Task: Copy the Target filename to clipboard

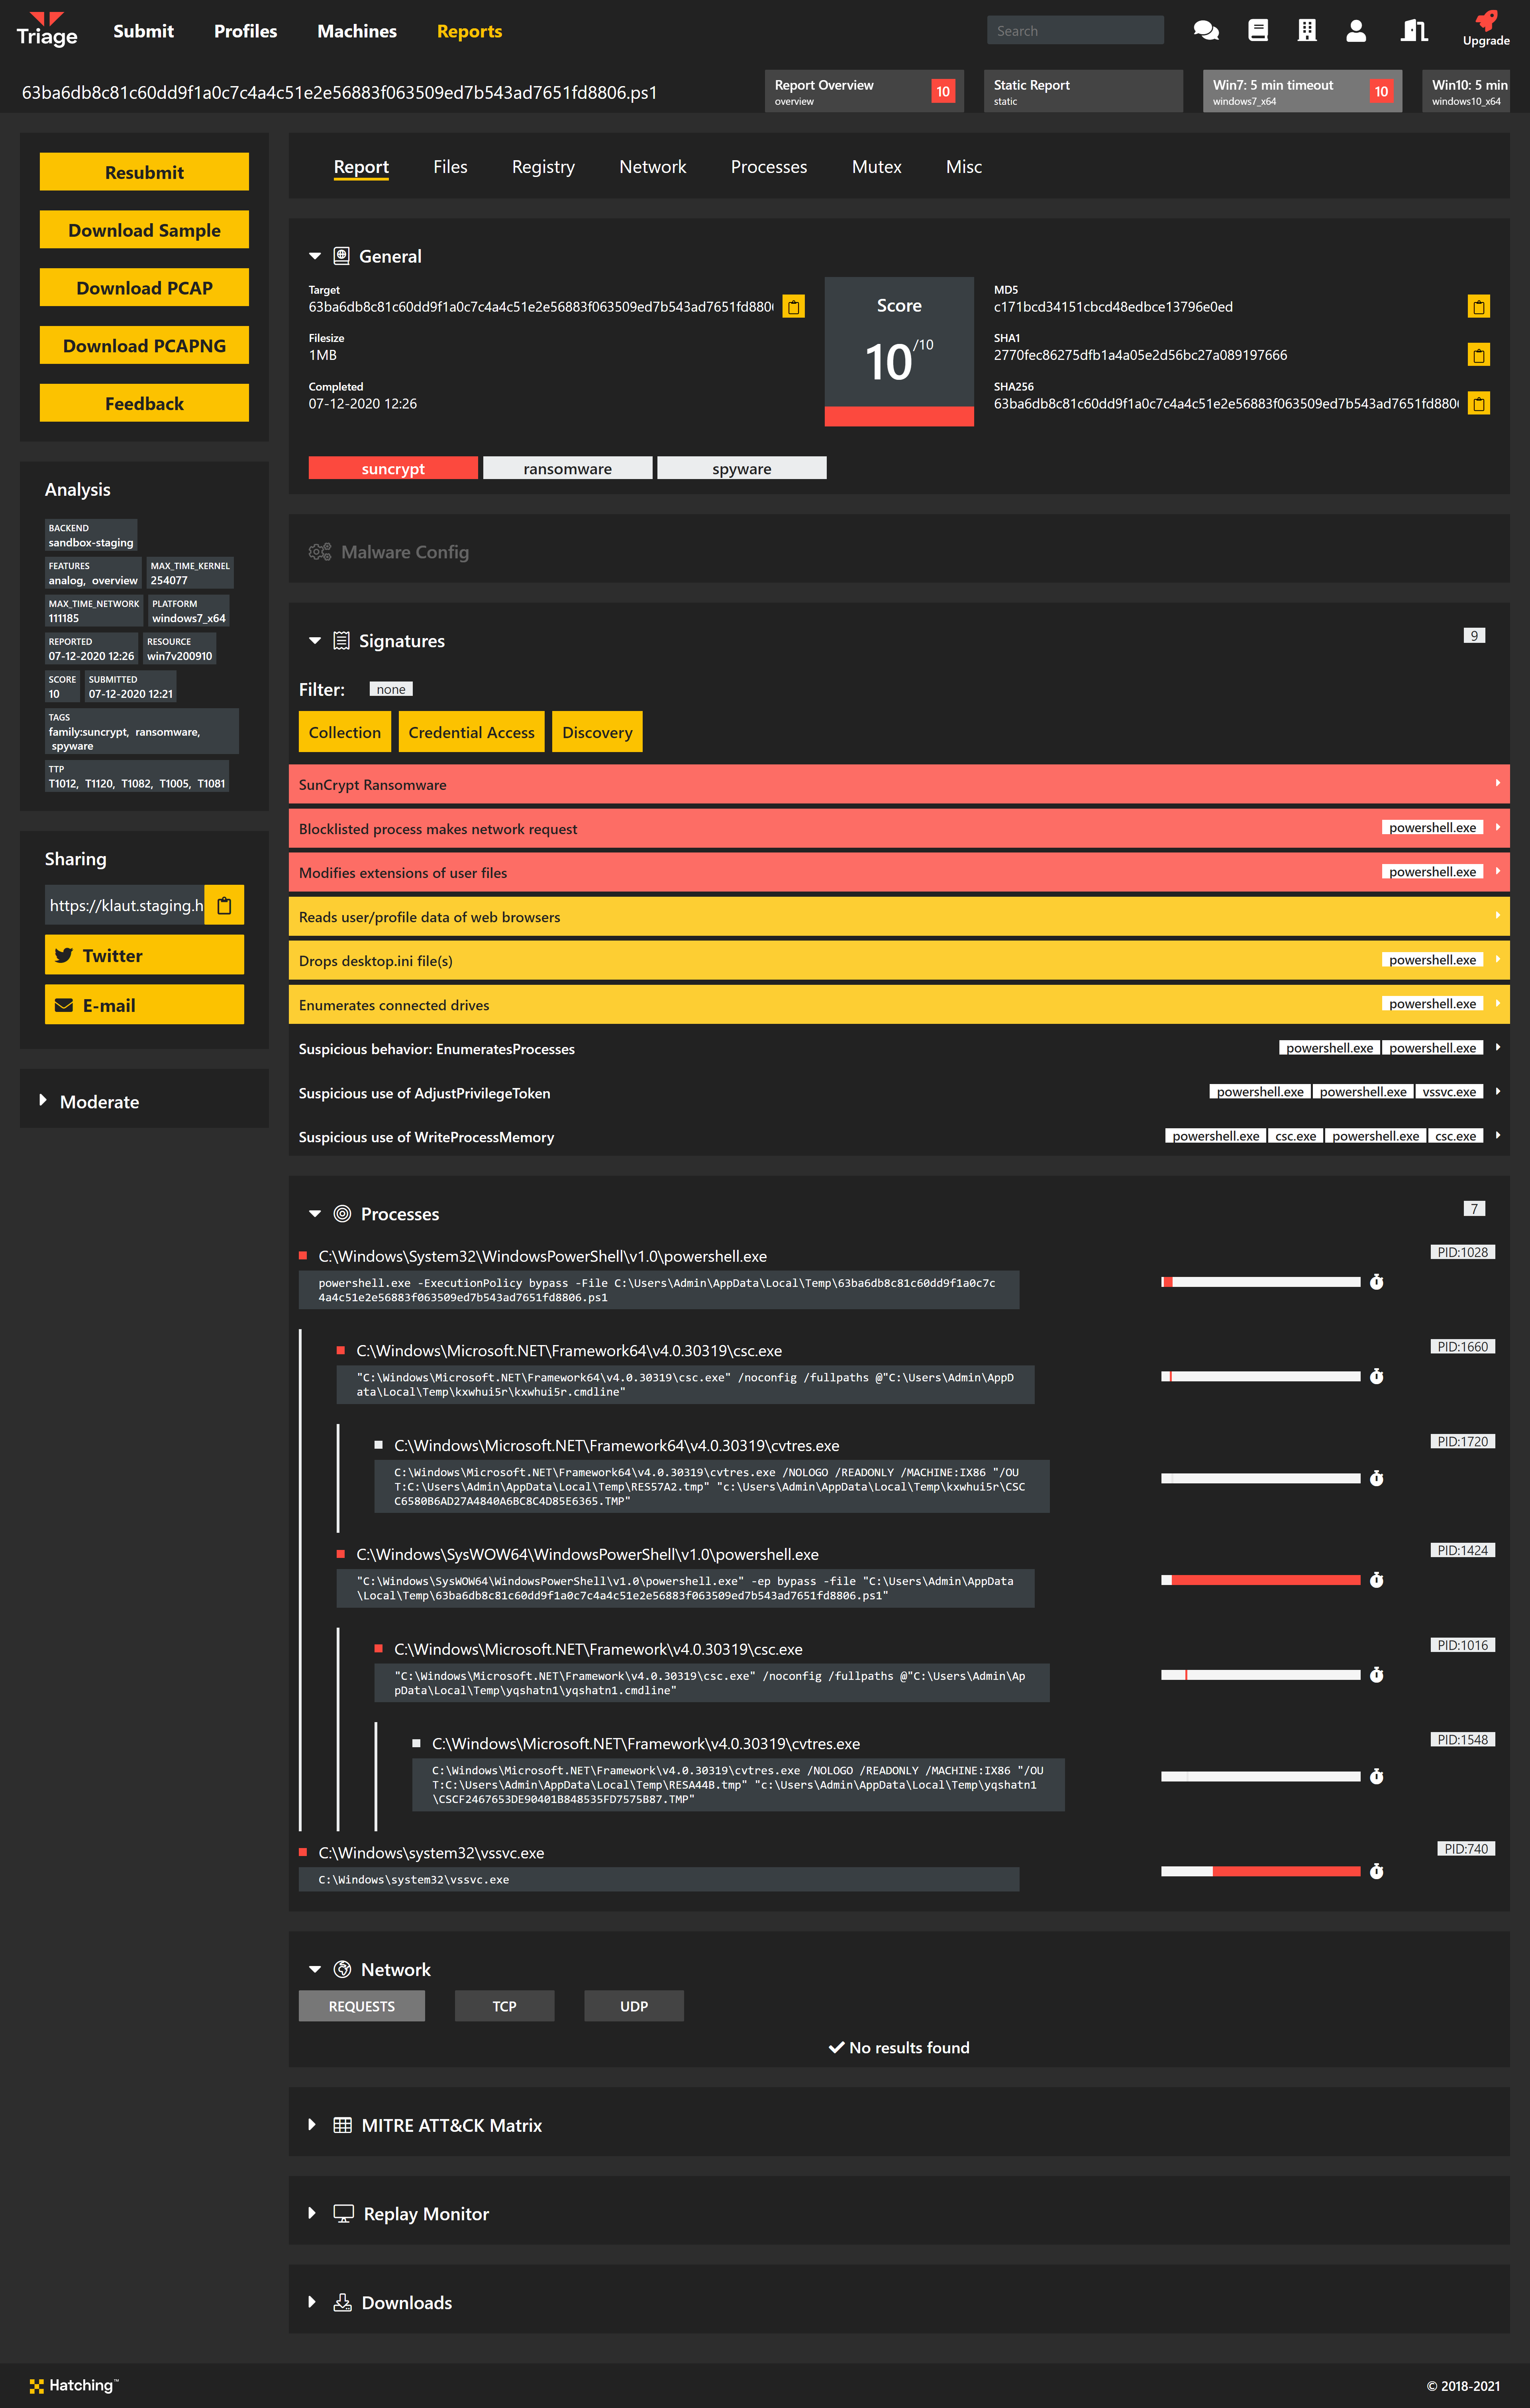Action: tap(793, 307)
